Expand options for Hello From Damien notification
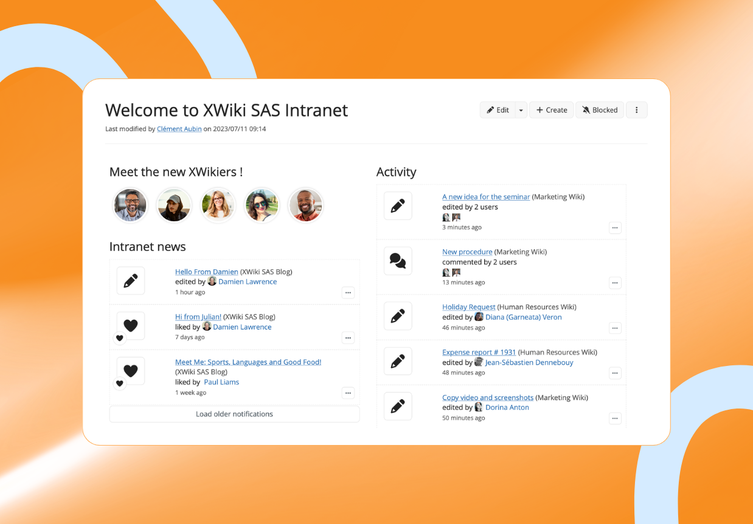This screenshot has width=753, height=524. (x=348, y=292)
